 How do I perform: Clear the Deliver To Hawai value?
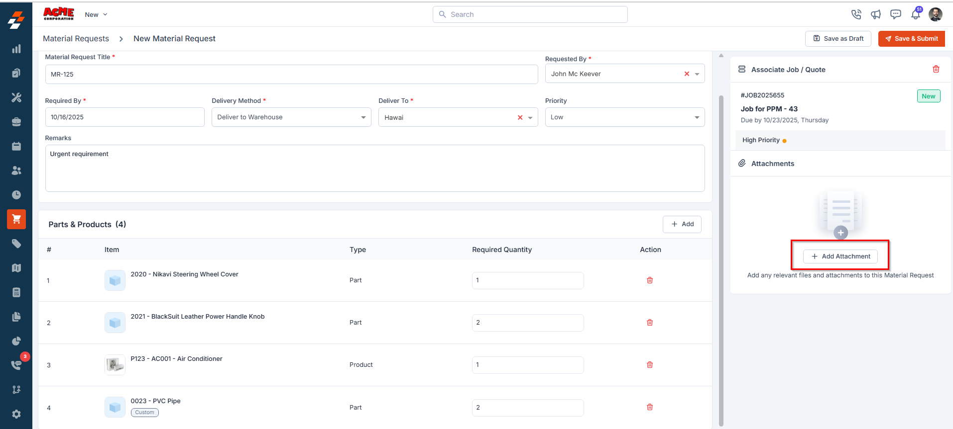[520, 117]
